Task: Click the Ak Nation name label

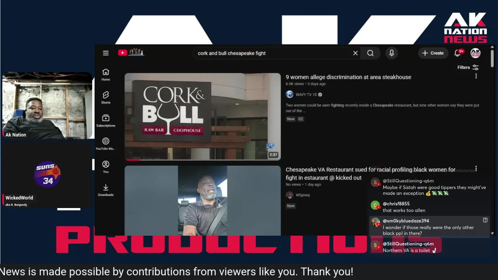Action: pyautogui.click(x=16, y=135)
